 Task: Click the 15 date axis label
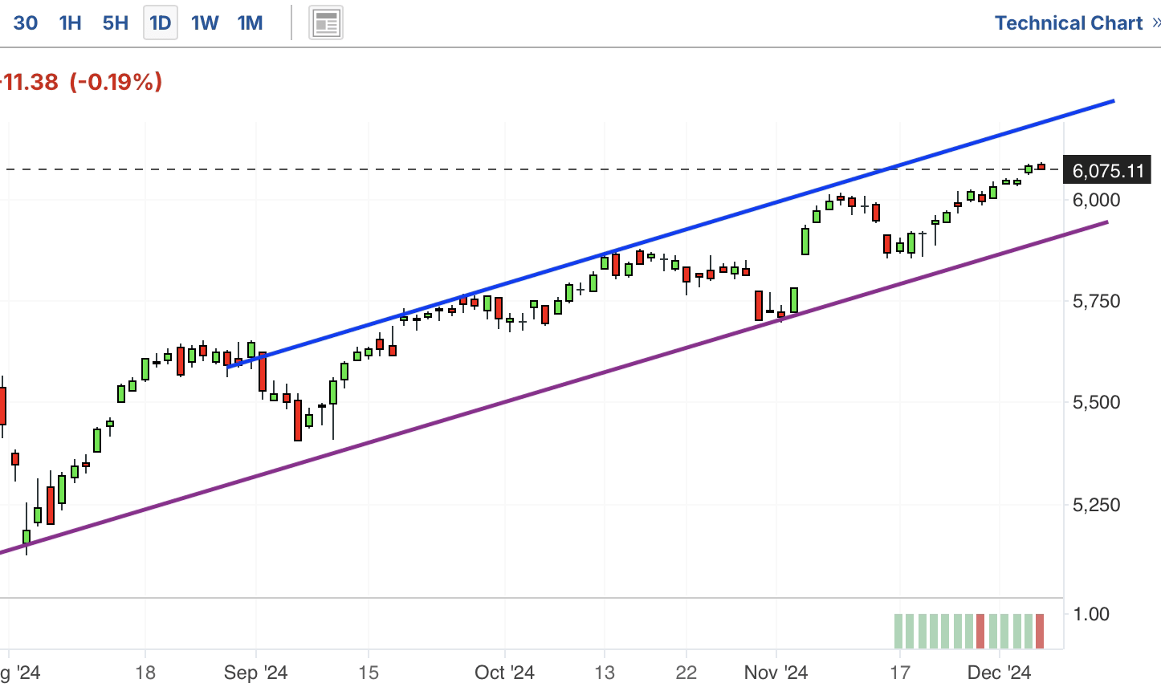(368, 672)
